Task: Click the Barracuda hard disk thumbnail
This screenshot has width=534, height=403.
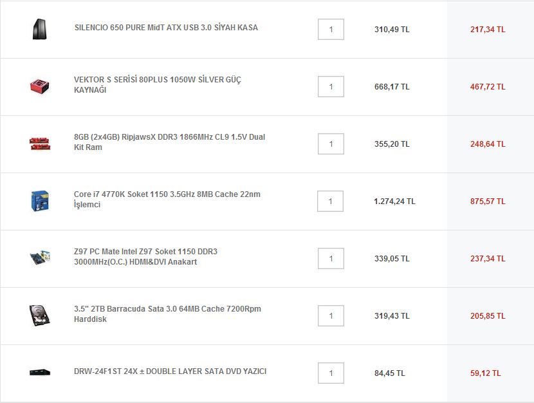Action: (39, 315)
